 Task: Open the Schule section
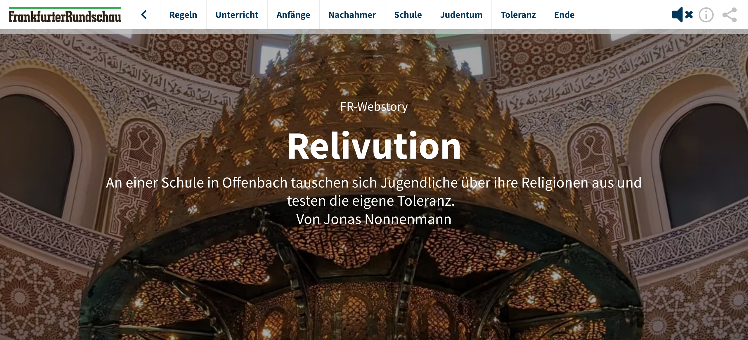[x=408, y=15]
